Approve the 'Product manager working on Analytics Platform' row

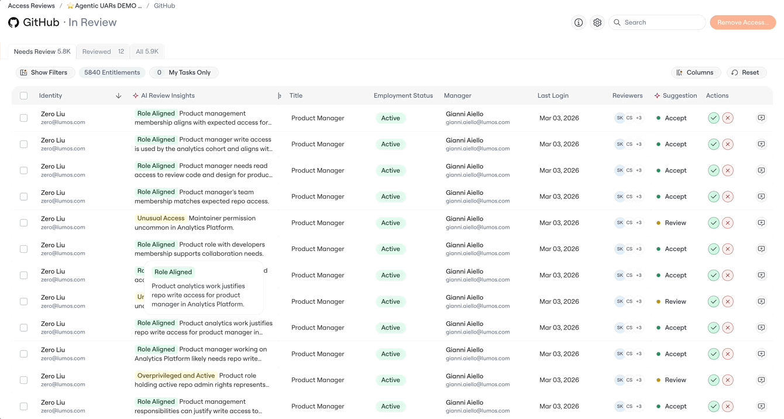[714, 354]
